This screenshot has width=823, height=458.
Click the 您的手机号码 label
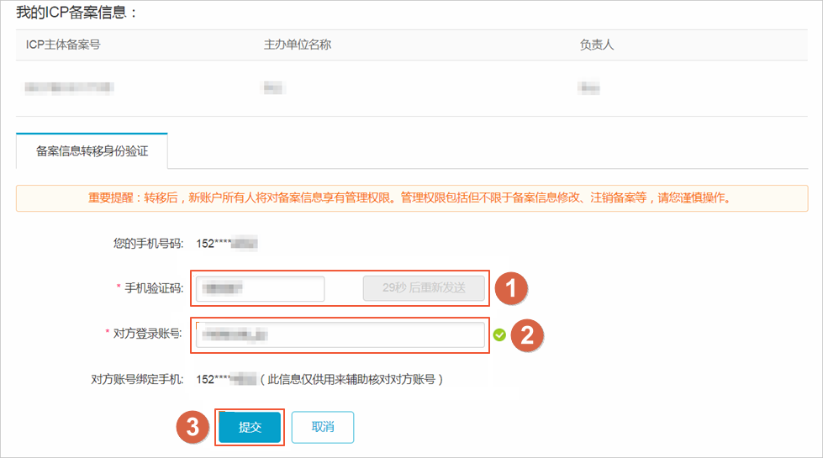tap(149, 244)
